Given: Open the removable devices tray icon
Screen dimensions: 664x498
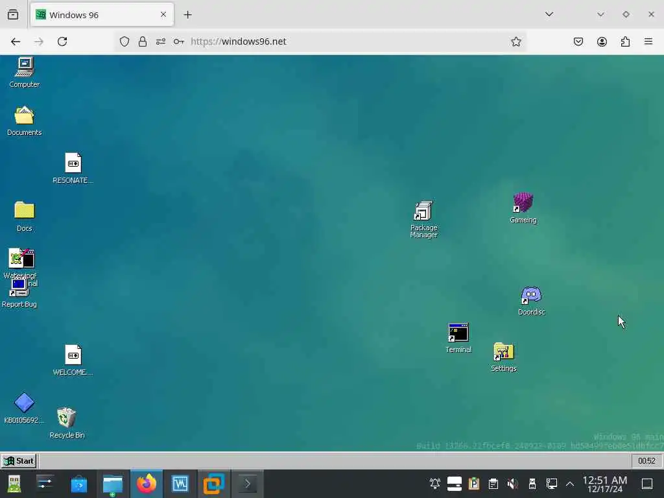Looking at the screenshot, I should click(532, 483).
